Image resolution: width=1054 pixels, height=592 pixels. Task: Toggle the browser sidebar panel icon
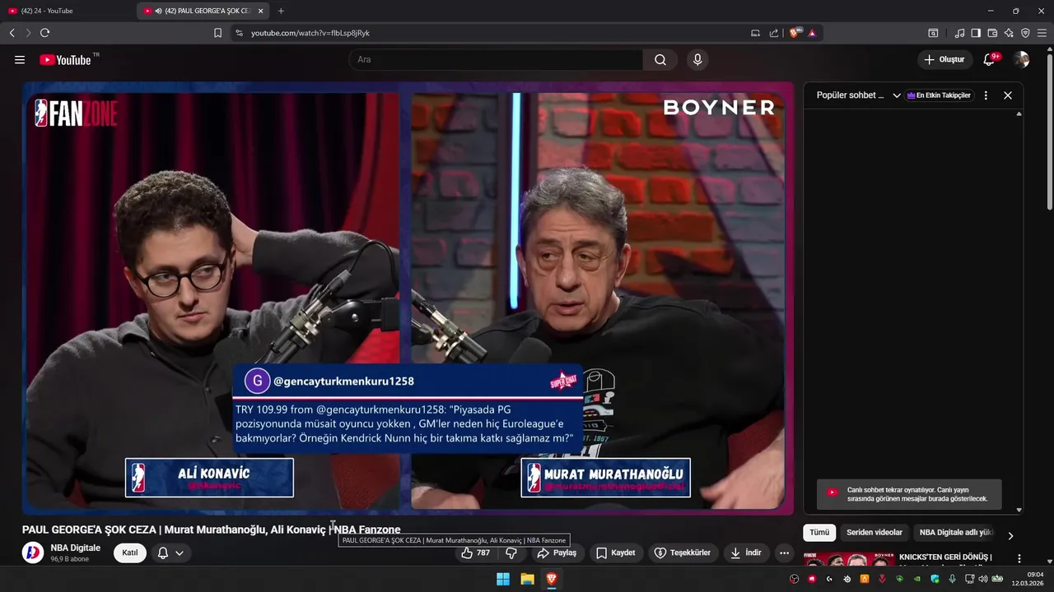(x=976, y=33)
